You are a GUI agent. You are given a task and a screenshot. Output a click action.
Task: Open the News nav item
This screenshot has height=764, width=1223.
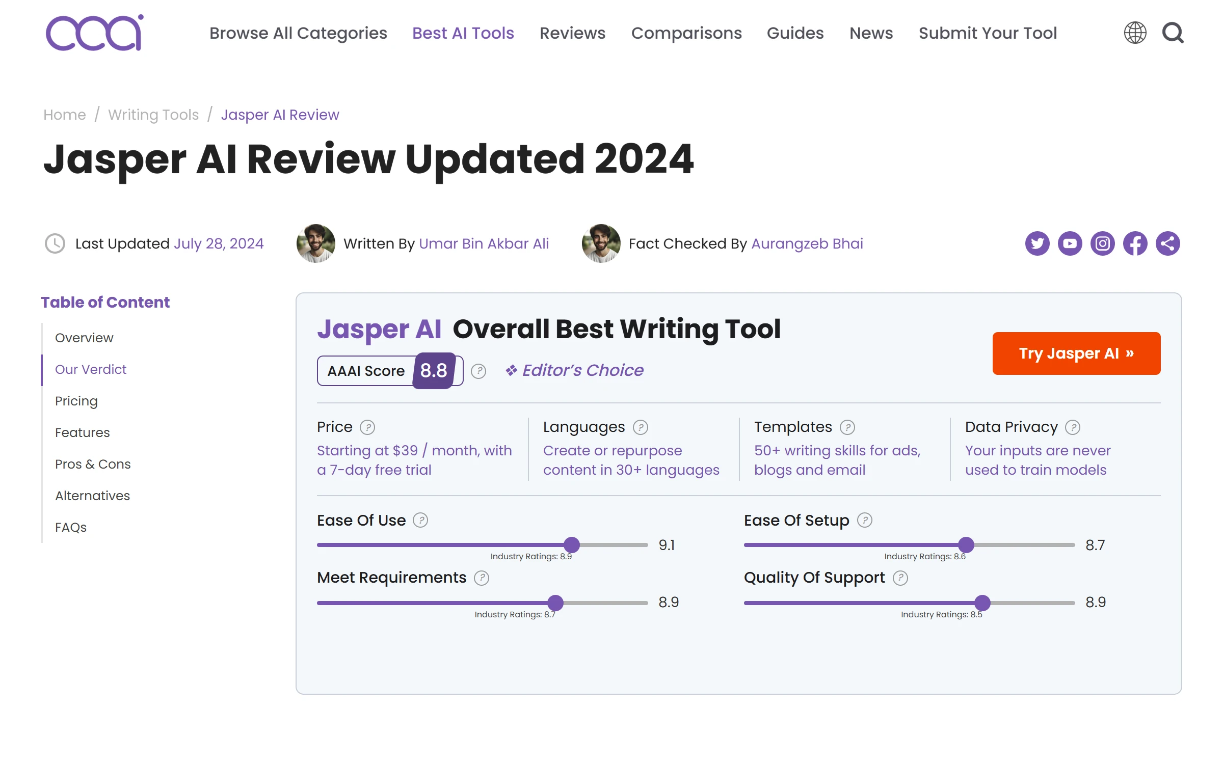[871, 33]
